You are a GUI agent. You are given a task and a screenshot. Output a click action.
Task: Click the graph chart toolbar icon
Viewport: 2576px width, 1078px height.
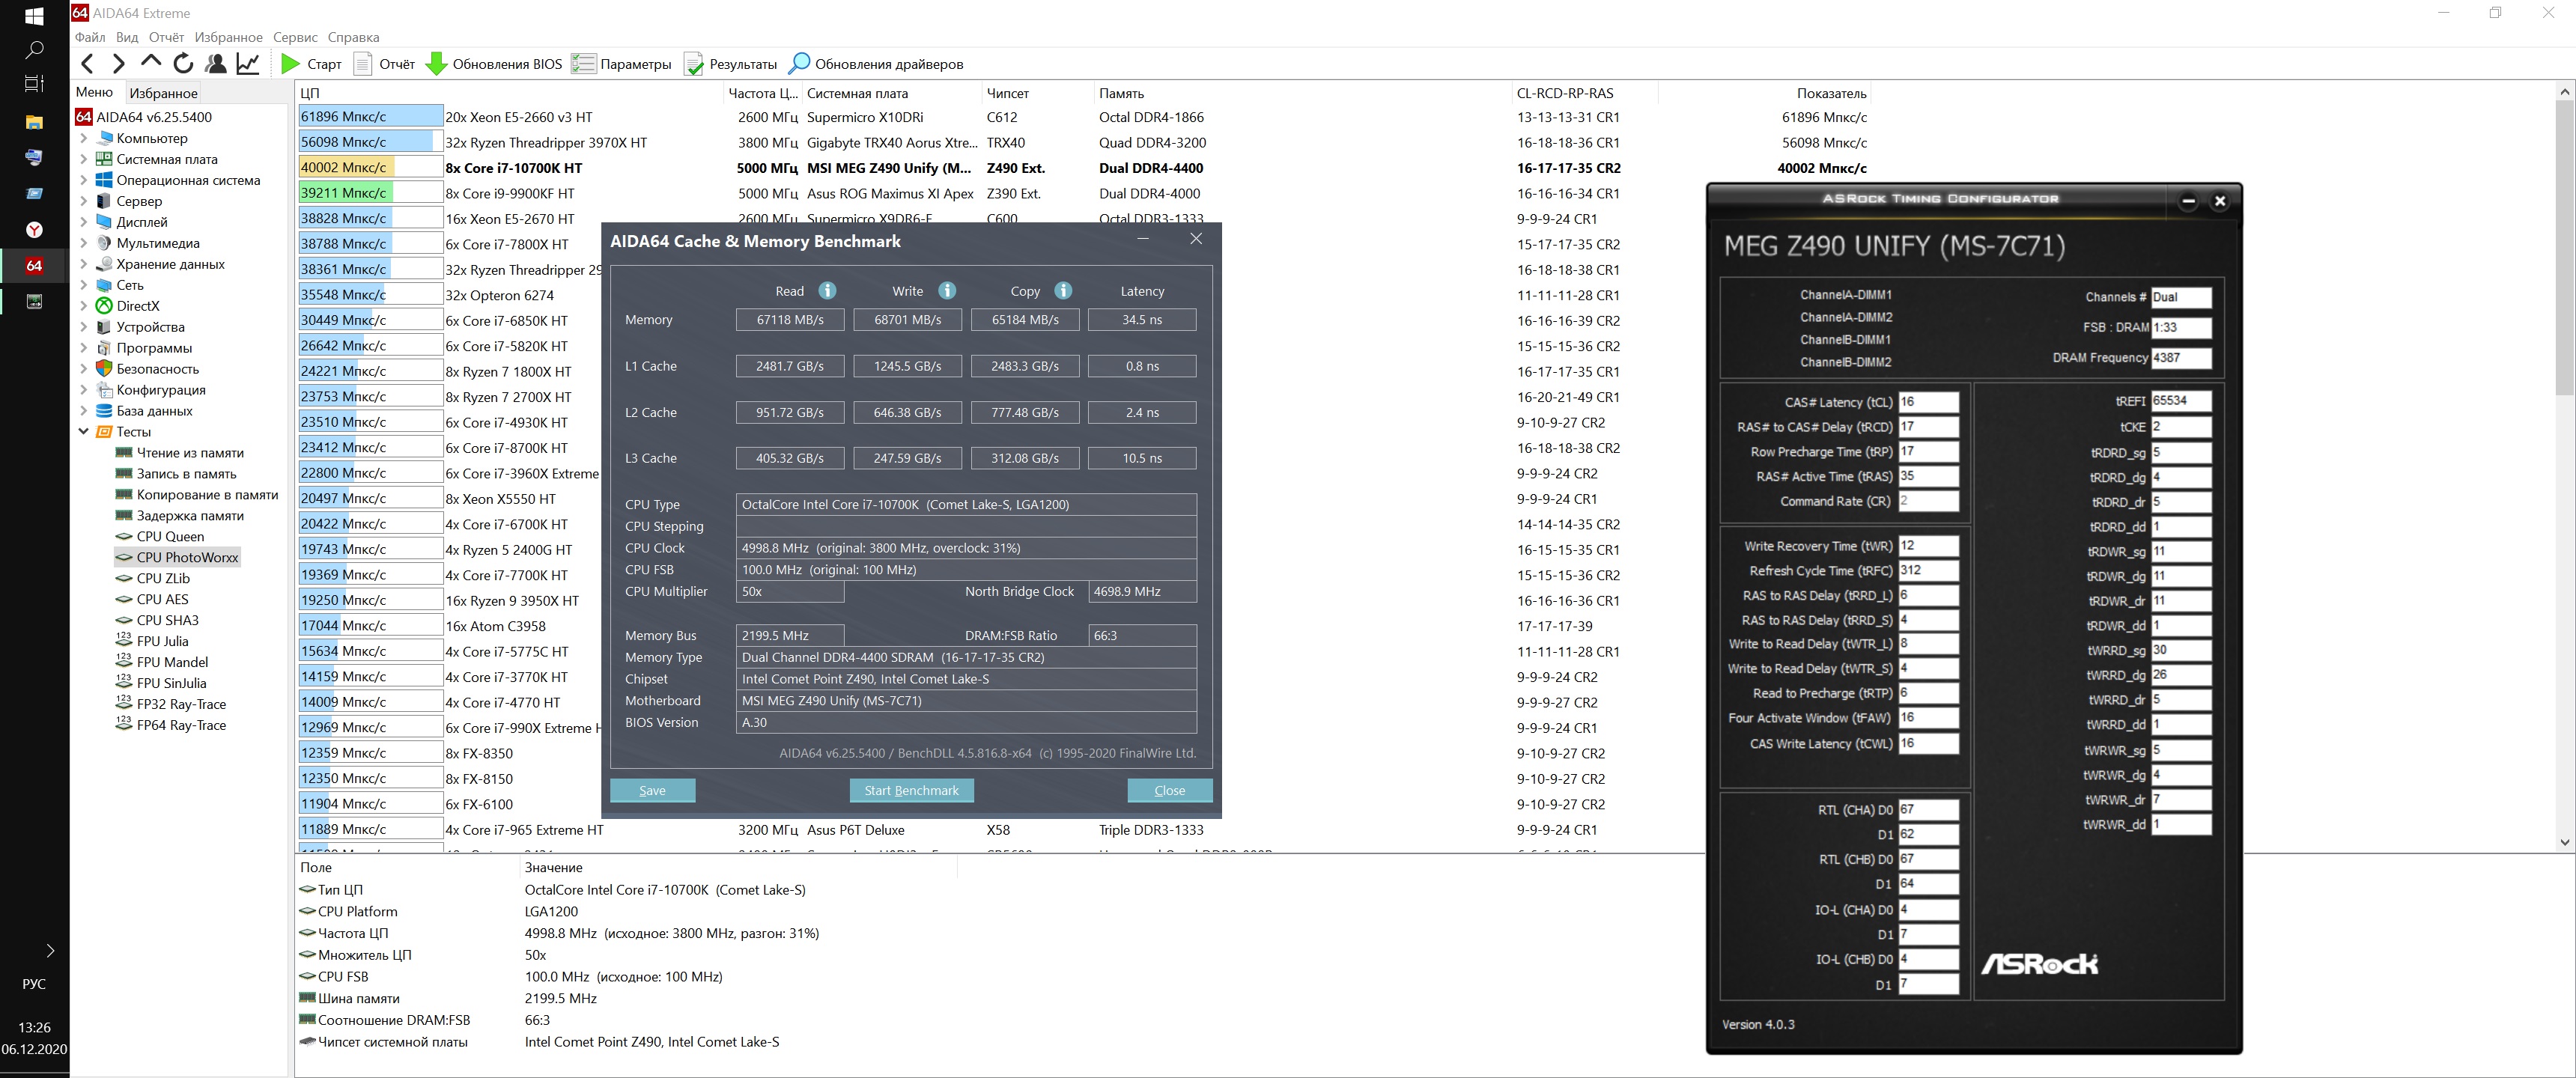pos(248,64)
